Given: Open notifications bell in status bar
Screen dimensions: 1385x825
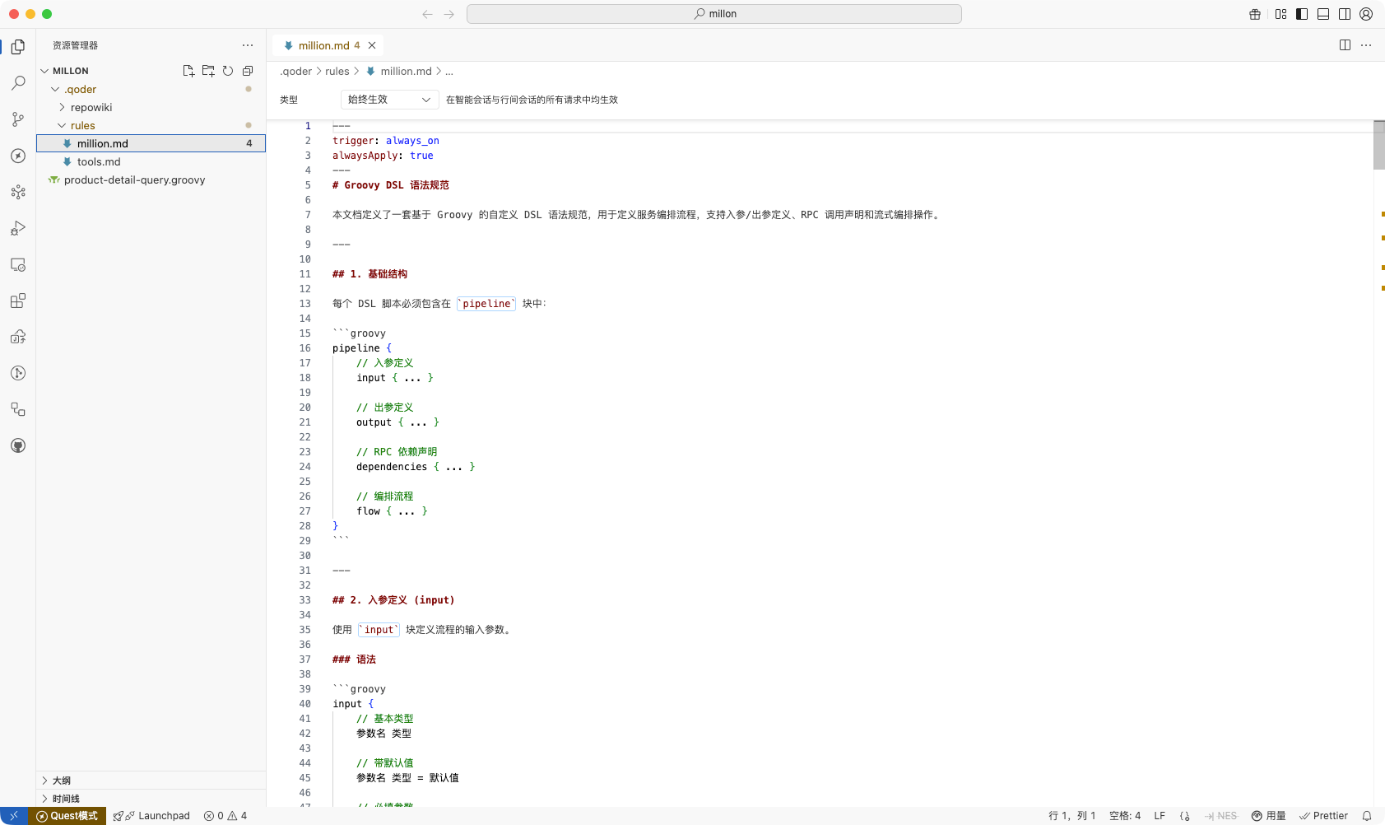Looking at the screenshot, I should (x=1367, y=816).
